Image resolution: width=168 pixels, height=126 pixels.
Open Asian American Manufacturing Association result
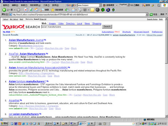(x=38, y=68)
